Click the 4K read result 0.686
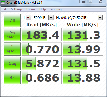 coord(42,77)
